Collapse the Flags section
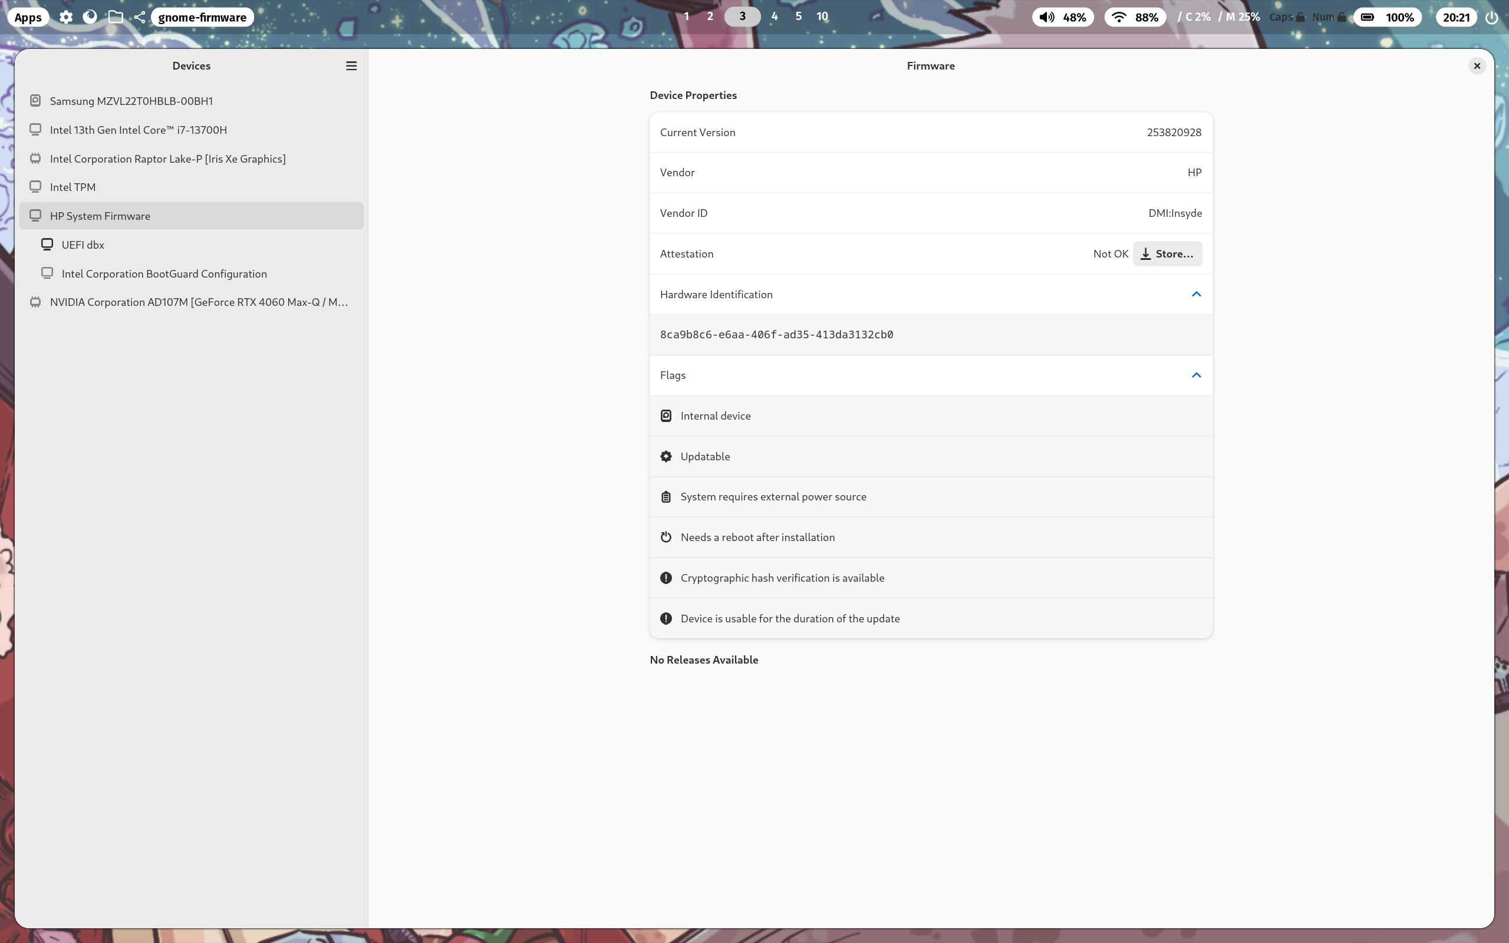This screenshot has width=1509, height=943. (x=1195, y=375)
